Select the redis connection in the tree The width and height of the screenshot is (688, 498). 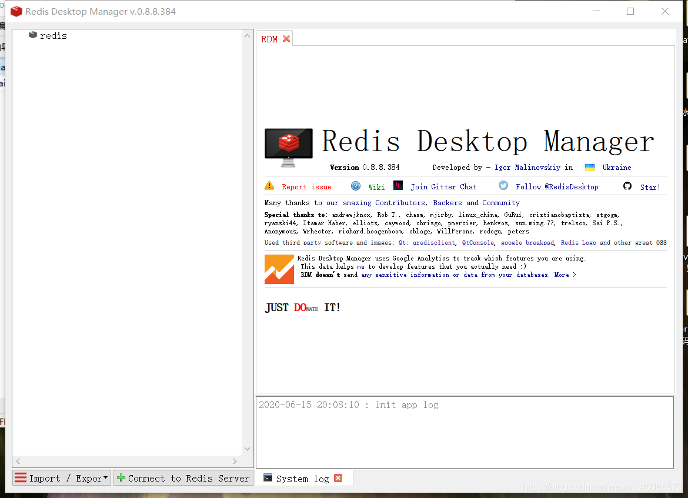click(x=53, y=35)
